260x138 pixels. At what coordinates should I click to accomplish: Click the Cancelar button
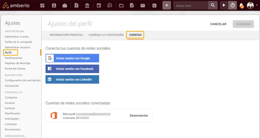[x=218, y=24]
